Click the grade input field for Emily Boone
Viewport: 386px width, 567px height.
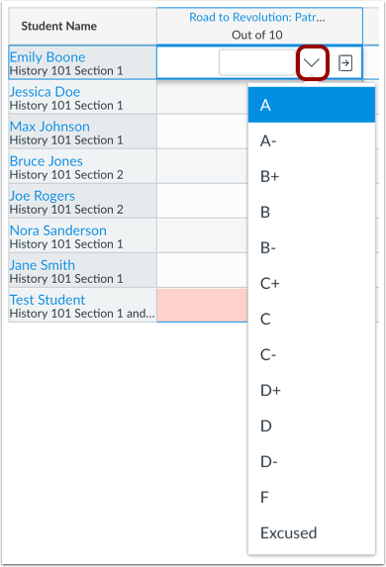(x=257, y=62)
